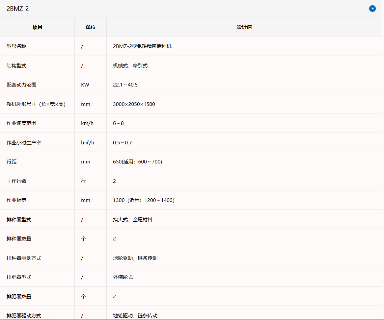The width and height of the screenshot is (384, 320).
Task: Click the 0.5～0.7 productivity value
Action: pos(122,142)
